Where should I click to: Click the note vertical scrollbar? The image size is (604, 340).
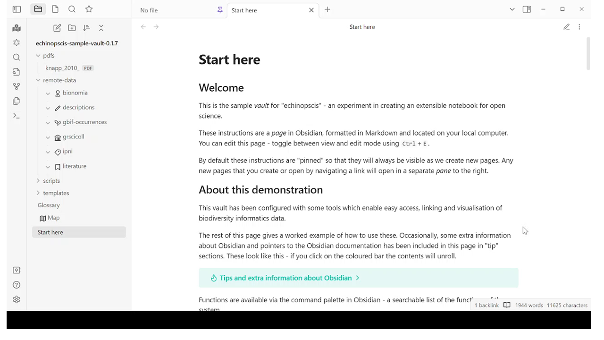588,54
